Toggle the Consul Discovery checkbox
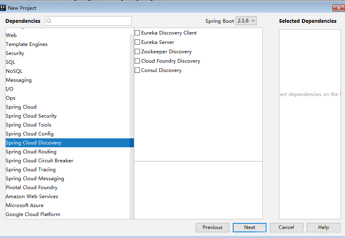 point(137,70)
